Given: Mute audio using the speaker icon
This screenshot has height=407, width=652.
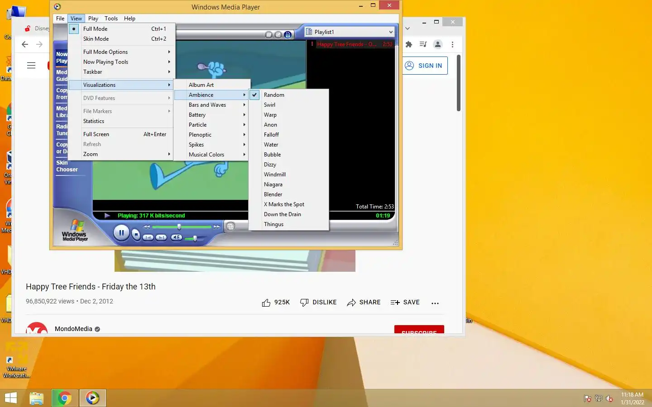Looking at the screenshot, I should click(177, 237).
